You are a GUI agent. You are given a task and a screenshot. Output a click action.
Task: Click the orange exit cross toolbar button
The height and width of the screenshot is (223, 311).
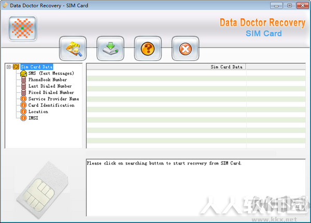click(x=185, y=48)
